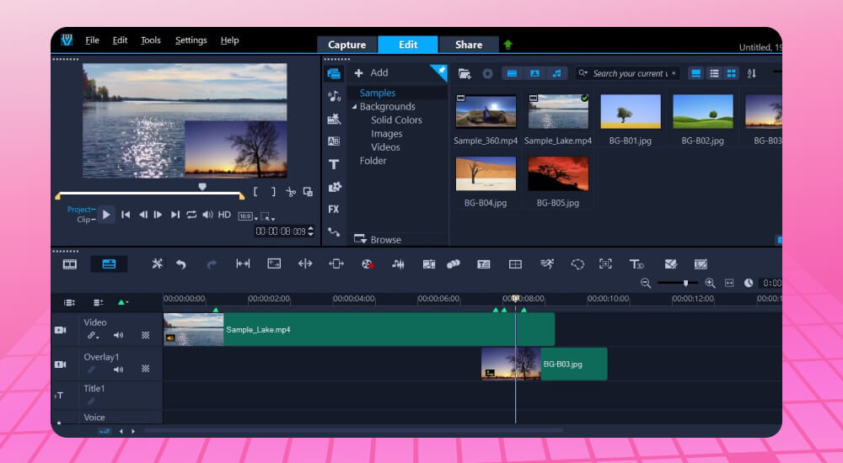Viewport: 843px width, 463px height.
Task: Adjust the timeline zoom slider
Action: click(685, 283)
